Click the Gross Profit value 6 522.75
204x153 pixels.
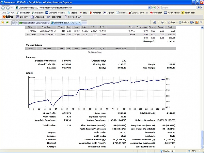[67, 113]
